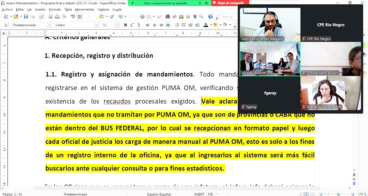Open OpenOffice Help icon
This screenshot has width=368, height=196.
coord(210,17)
